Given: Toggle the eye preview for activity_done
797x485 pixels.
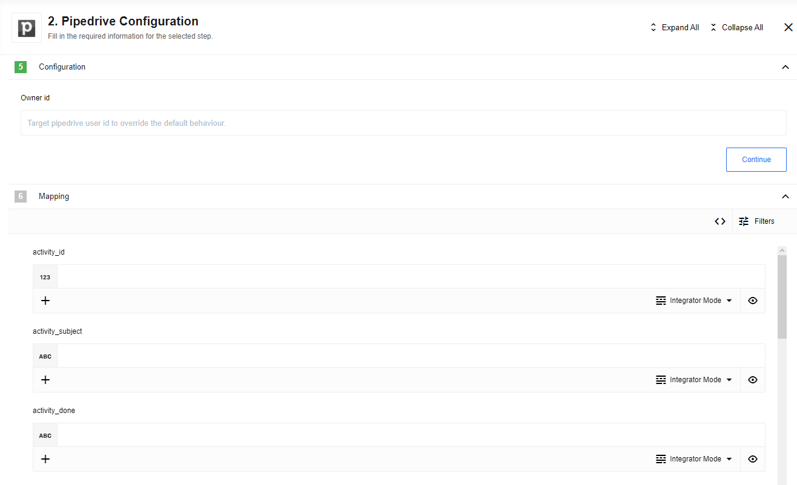Looking at the screenshot, I should point(753,459).
